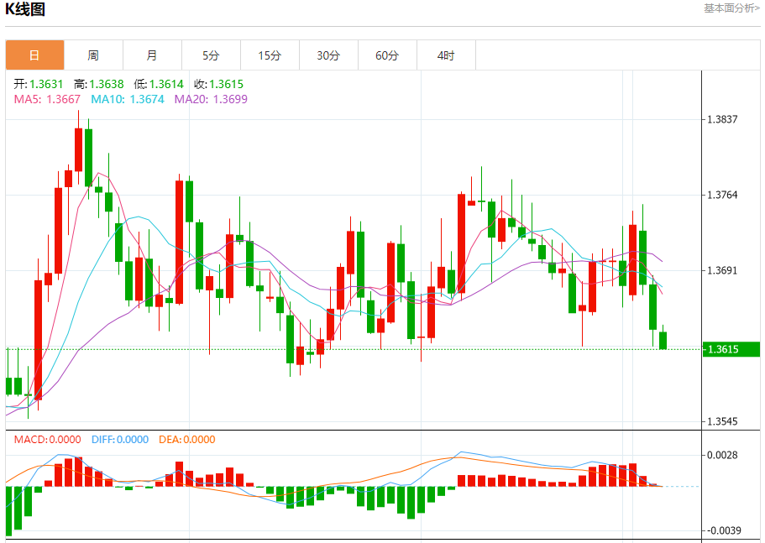
Task: Click the 1.3837 price axis label
Action: point(722,119)
